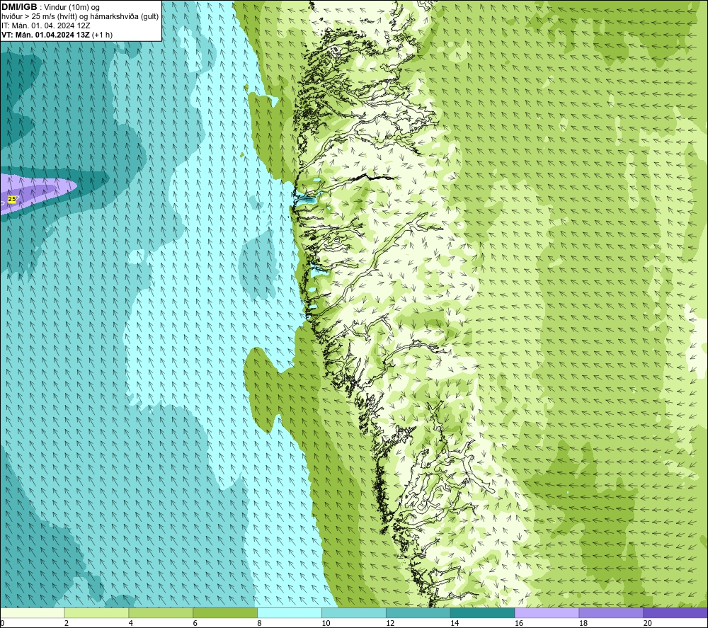Click the 10–12 m/s turquoise legend swatch
Image resolution: width=708 pixels, height=628 pixels.
pyautogui.click(x=354, y=613)
